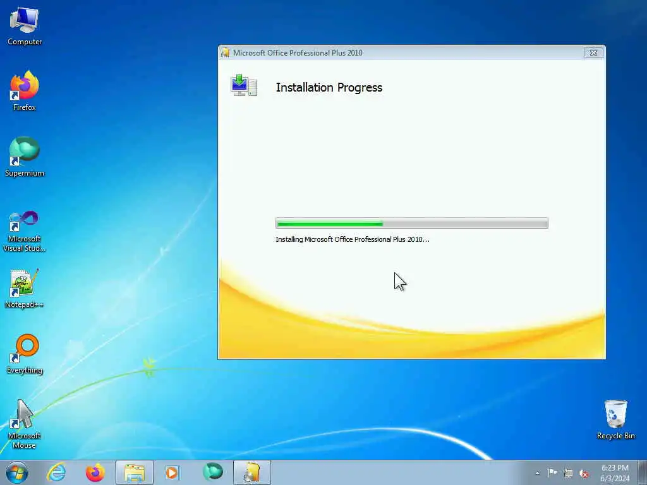Open the Computer desktop icon
The image size is (647, 485).
tap(25, 27)
